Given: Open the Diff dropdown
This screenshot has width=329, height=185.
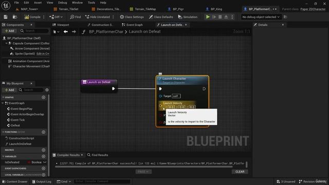Looking at the screenshot, I should point(56,17).
